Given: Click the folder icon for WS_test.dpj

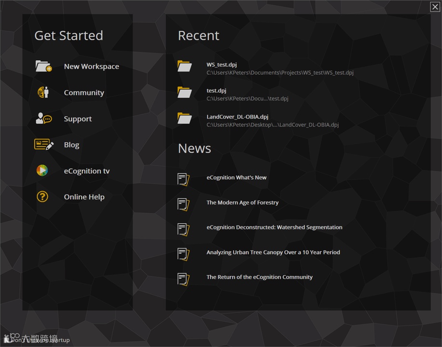Looking at the screenshot, I should [184, 66].
